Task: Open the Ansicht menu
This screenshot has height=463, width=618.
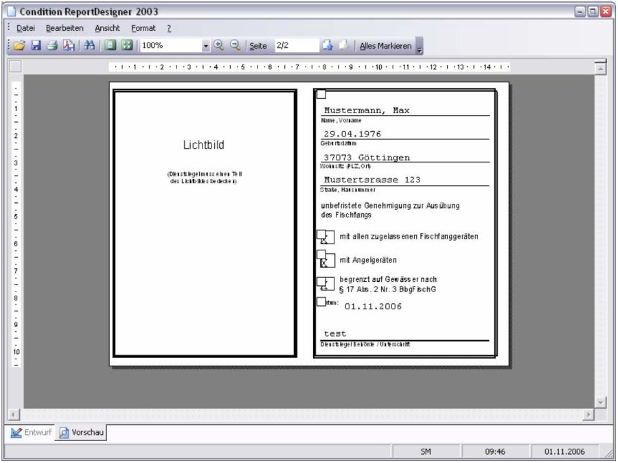Action: click(x=109, y=28)
